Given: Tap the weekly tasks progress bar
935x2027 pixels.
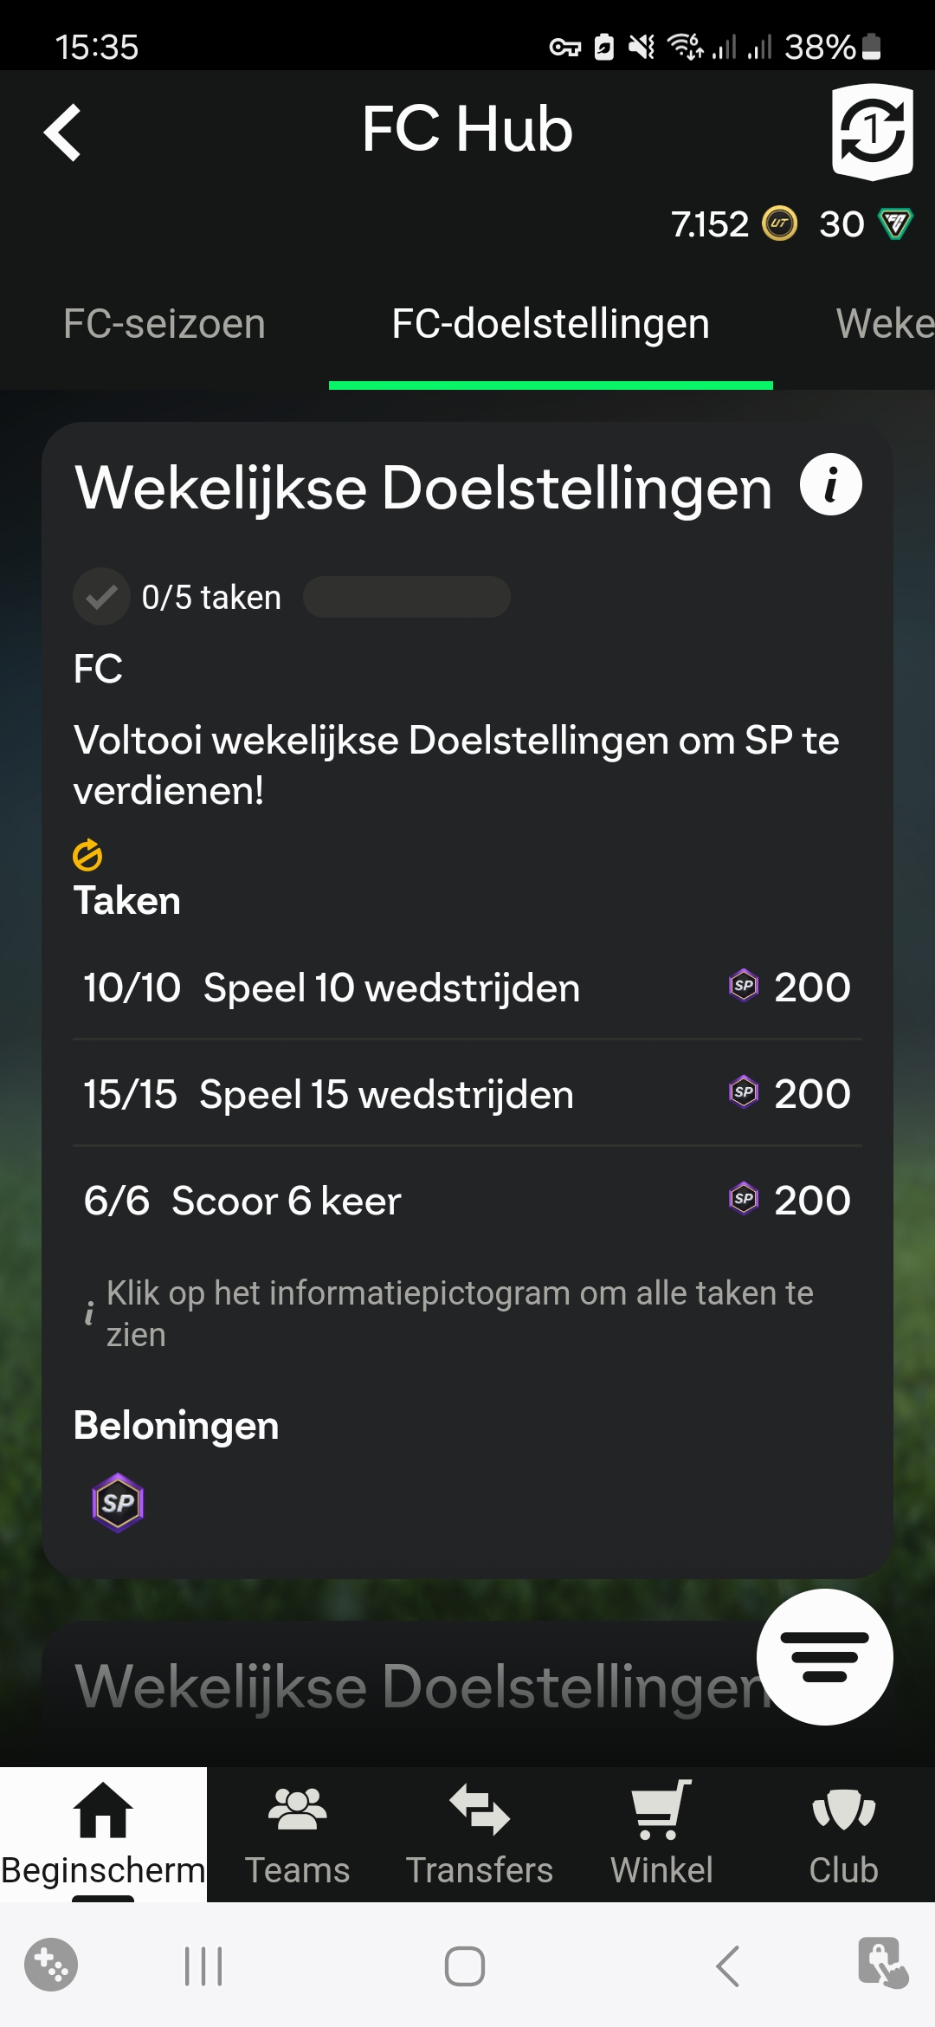Looking at the screenshot, I should [x=407, y=597].
